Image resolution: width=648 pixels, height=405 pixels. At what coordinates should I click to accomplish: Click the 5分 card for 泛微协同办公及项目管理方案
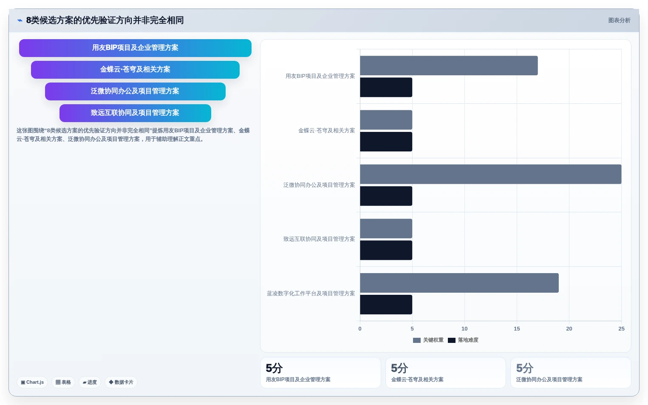click(571, 373)
